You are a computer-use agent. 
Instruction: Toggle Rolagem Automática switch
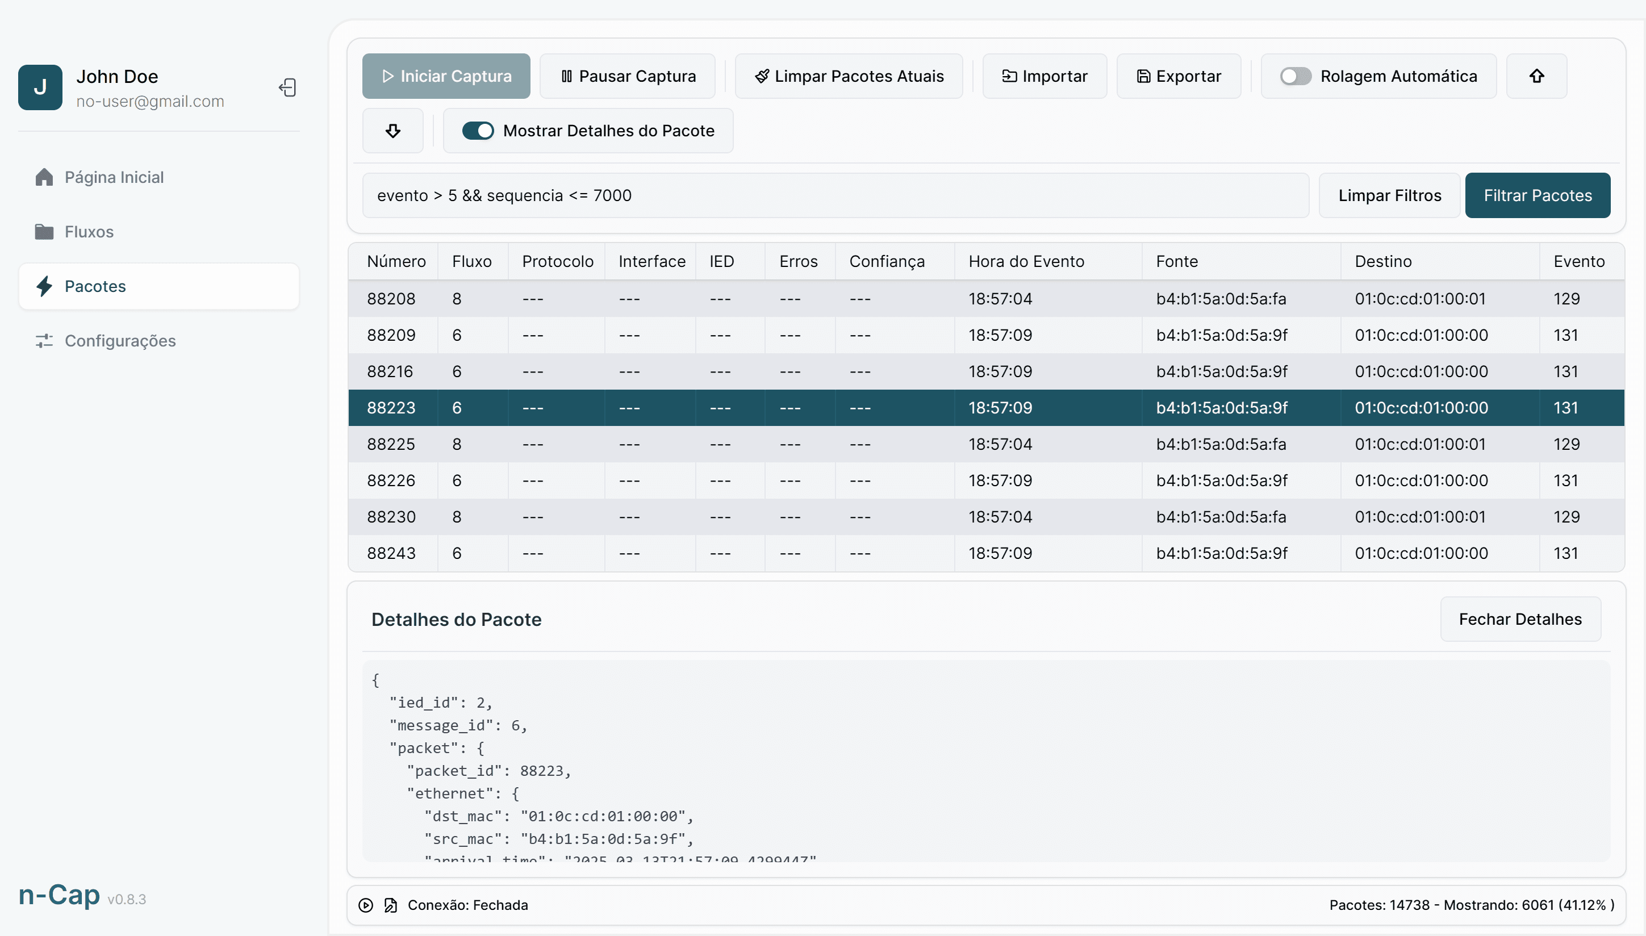(x=1295, y=76)
